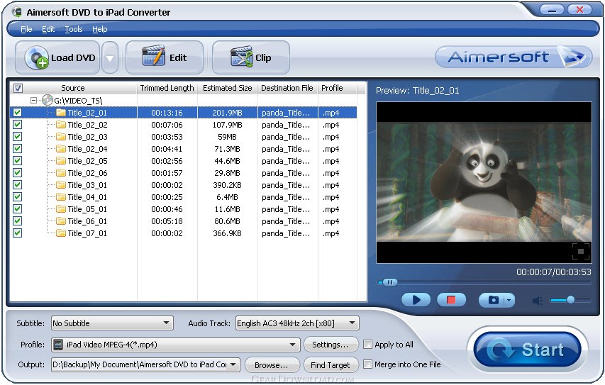Click the full screen preview icon
Image resolution: width=605 pixels, height=385 pixels.
click(581, 251)
